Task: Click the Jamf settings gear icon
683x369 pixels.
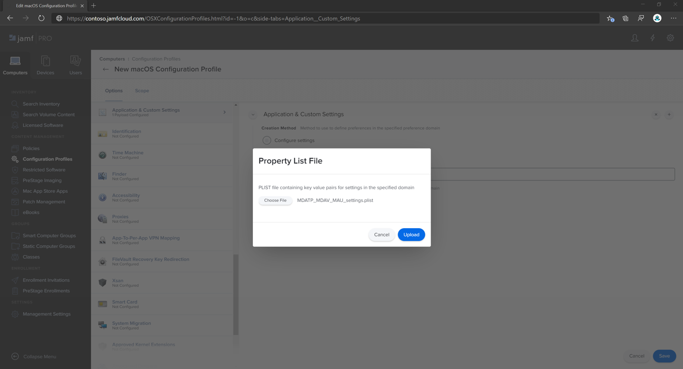Action: coord(671,38)
